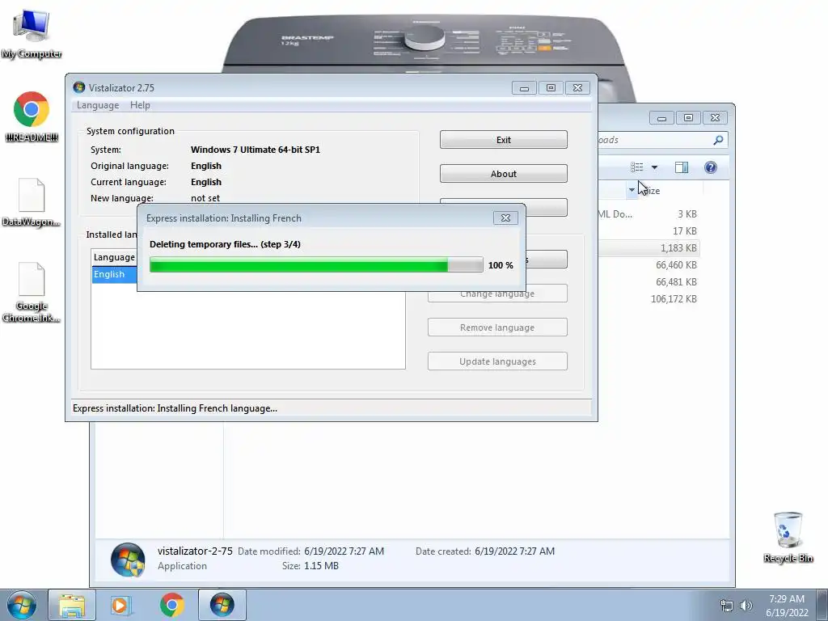The image size is (828, 621).
Task: Select the 66,460 KB file row
Action: [x=649, y=265]
